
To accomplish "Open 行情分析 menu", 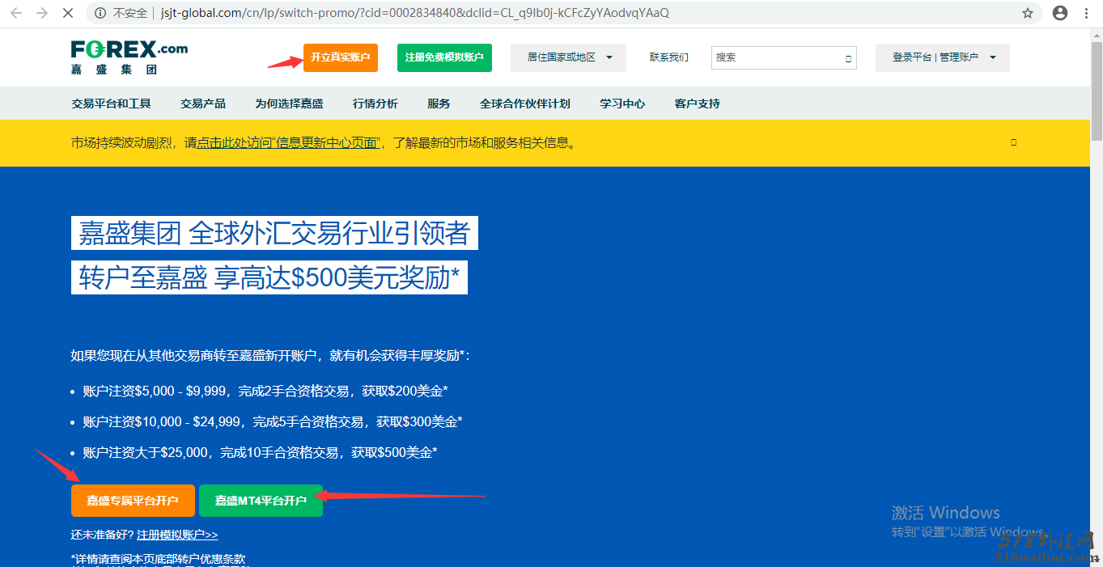I will (x=375, y=104).
